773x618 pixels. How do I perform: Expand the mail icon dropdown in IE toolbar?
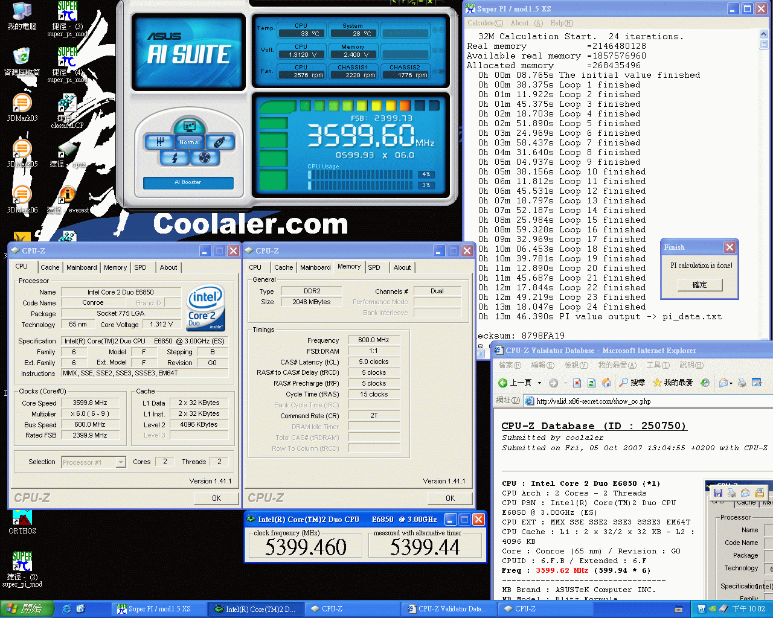pos(732,383)
